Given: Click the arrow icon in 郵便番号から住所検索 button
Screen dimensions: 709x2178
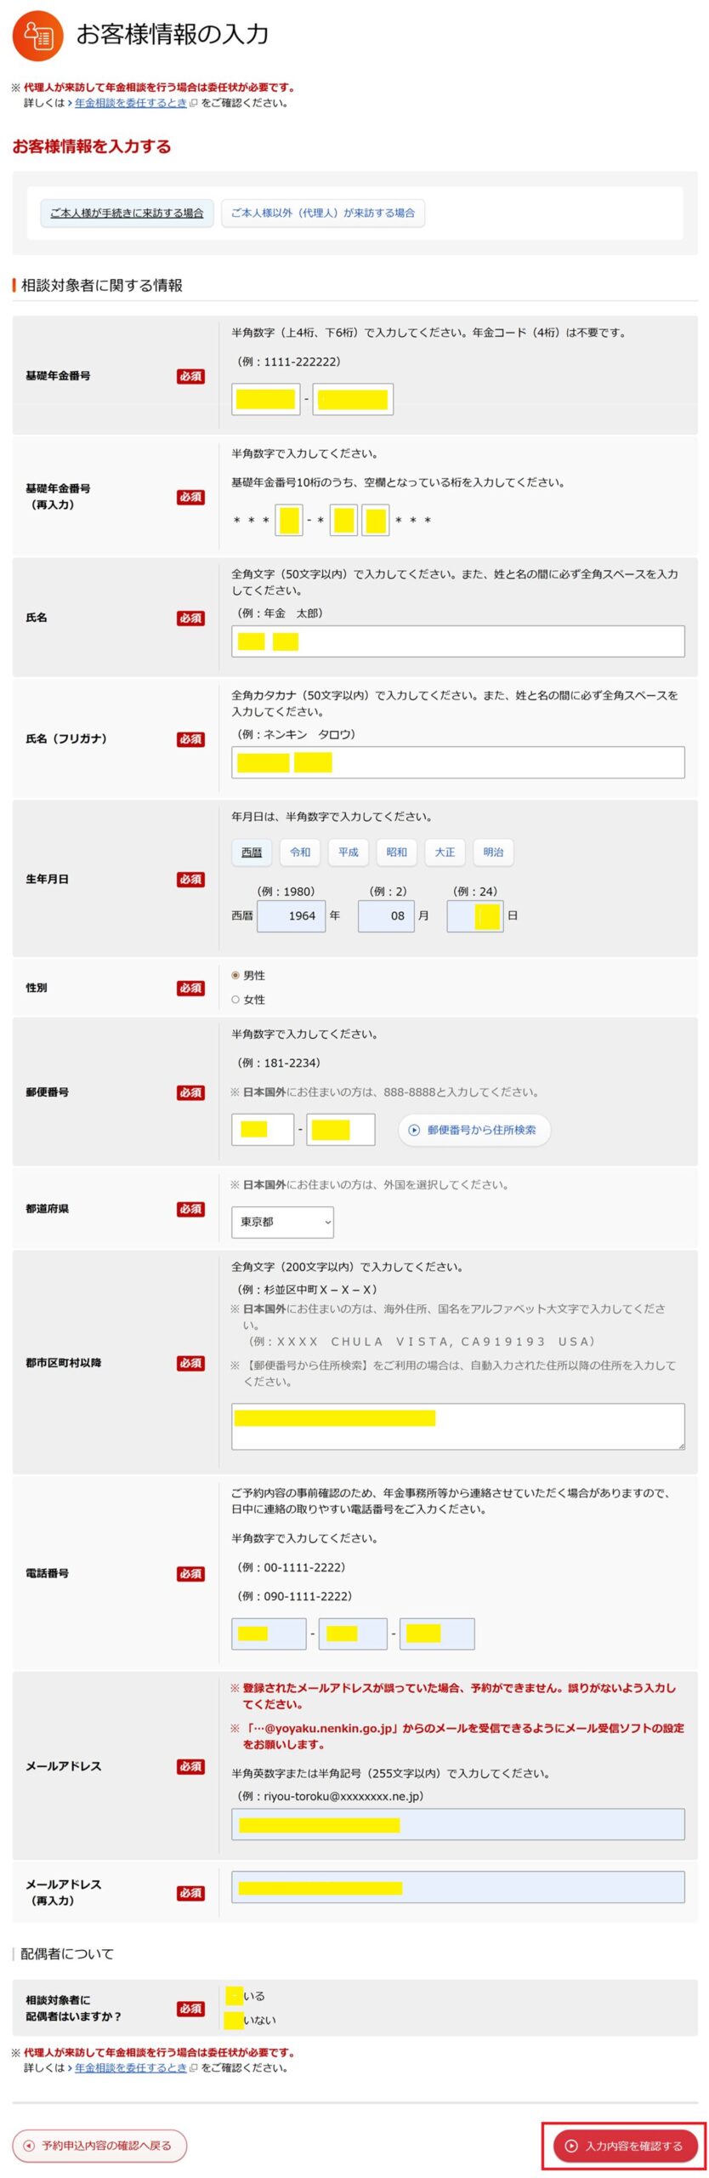Looking at the screenshot, I should click(414, 1130).
